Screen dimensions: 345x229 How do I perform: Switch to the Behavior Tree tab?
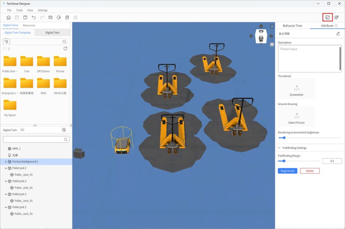click(292, 26)
